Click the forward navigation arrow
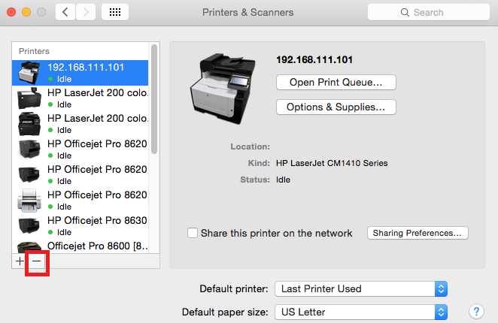The width and height of the screenshot is (498, 323). coord(87,12)
